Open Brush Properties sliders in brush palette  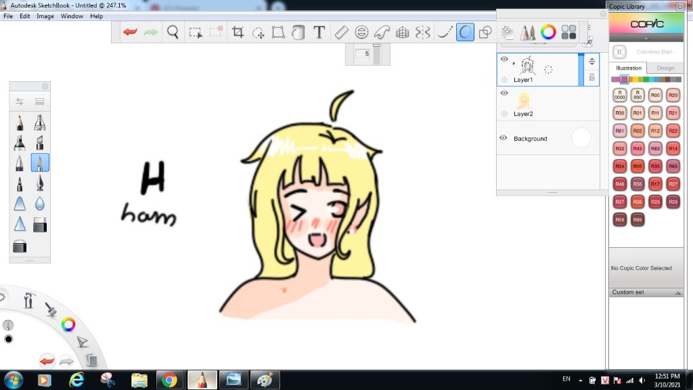click(x=20, y=102)
